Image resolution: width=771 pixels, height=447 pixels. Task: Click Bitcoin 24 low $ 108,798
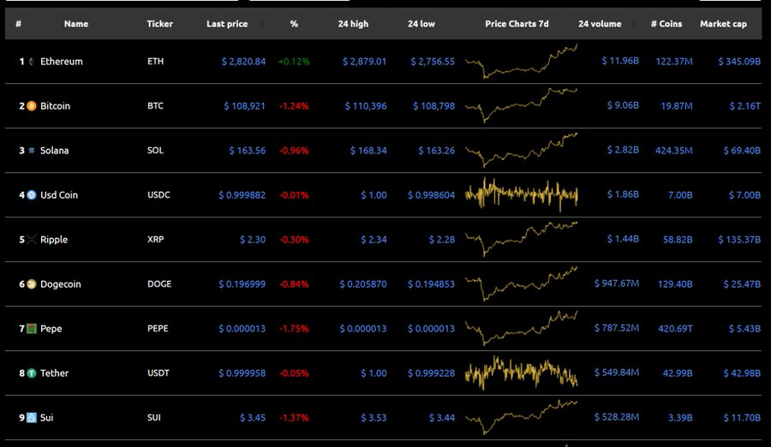coord(433,106)
